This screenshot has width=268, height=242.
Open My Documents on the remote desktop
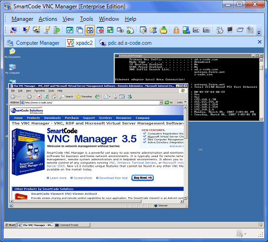(12, 53)
